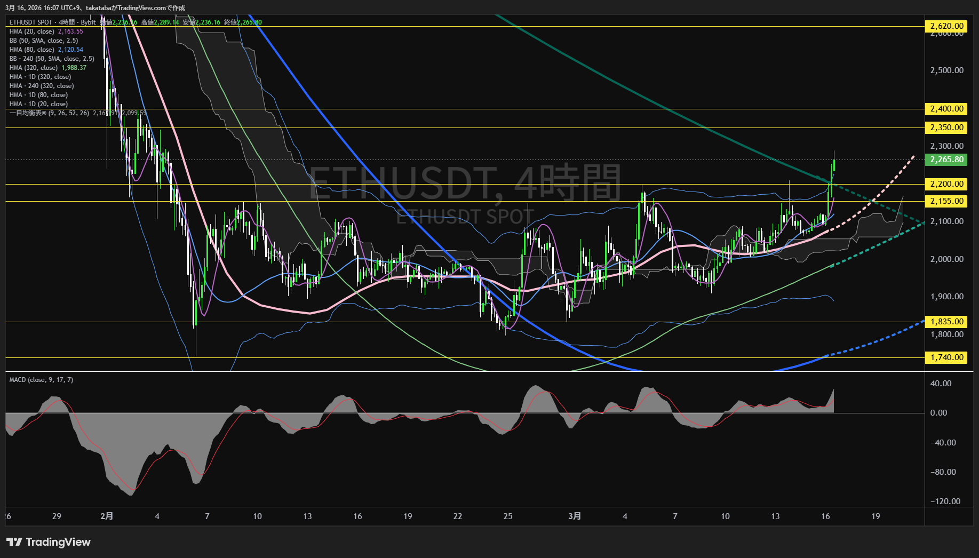This screenshot has height=558, width=979.
Task: Click the HMA (320, close) legend entry
Action: [x=34, y=68]
